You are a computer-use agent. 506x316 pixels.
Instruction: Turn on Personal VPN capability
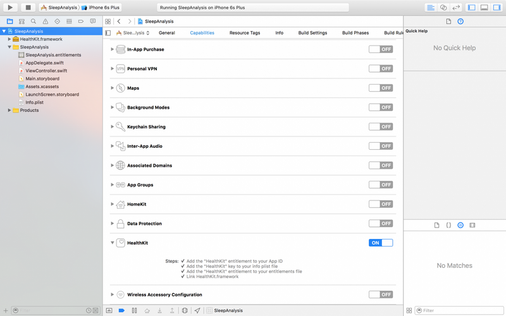pyautogui.click(x=381, y=69)
